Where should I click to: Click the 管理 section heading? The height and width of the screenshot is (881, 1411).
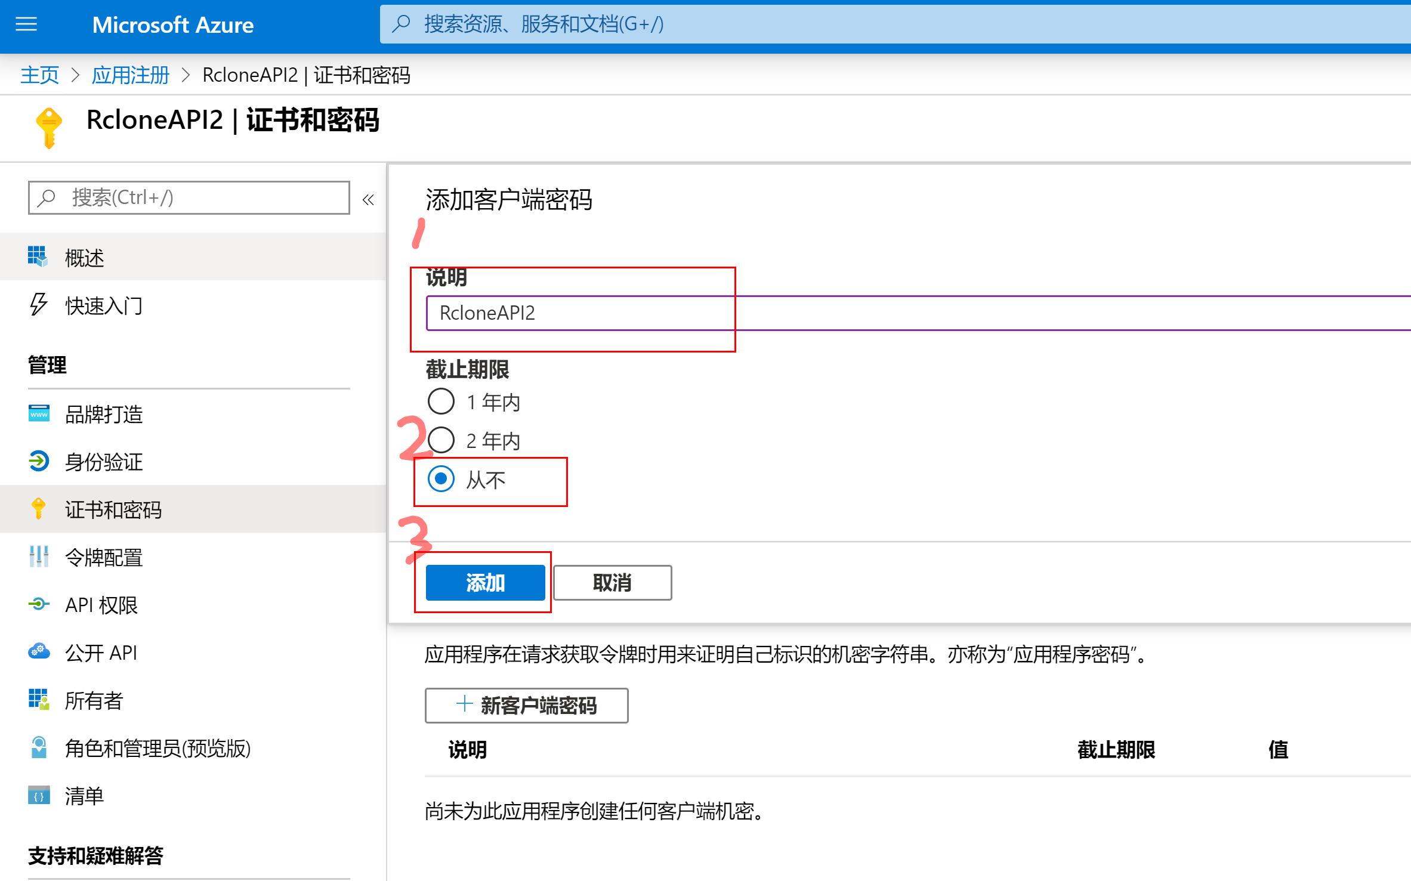[47, 364]
